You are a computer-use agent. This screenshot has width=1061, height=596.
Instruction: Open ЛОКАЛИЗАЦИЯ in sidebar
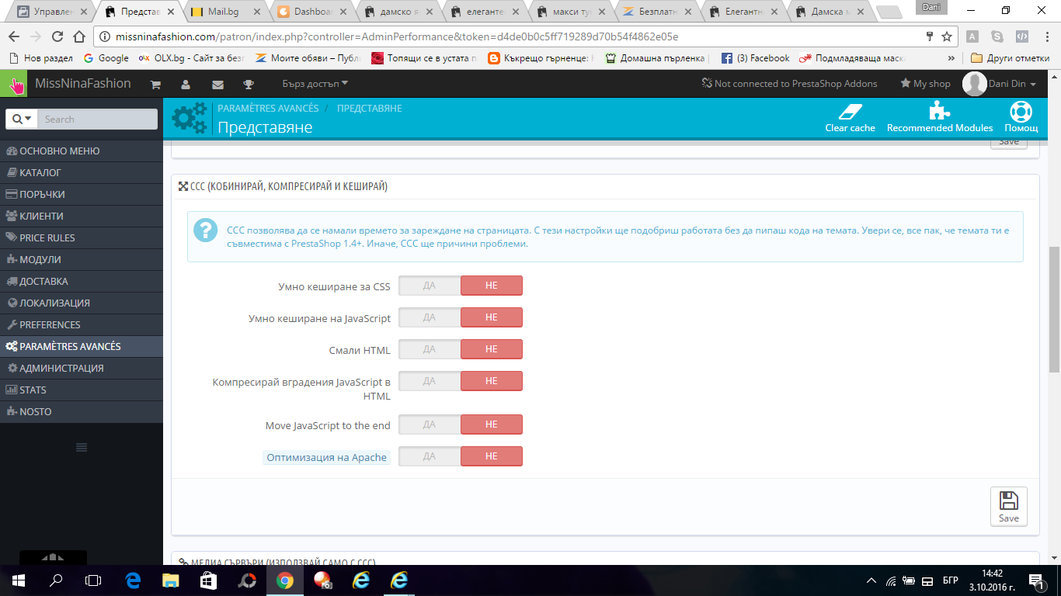coord(82,303)
